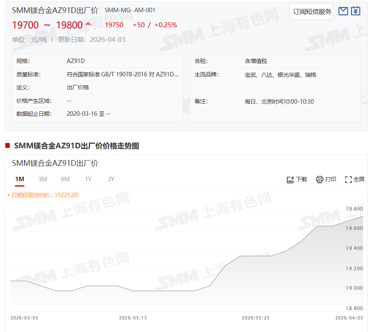This screenshot has height=332, width=368.
Task: Click the red square section heading marker
Action: (8, 145)
